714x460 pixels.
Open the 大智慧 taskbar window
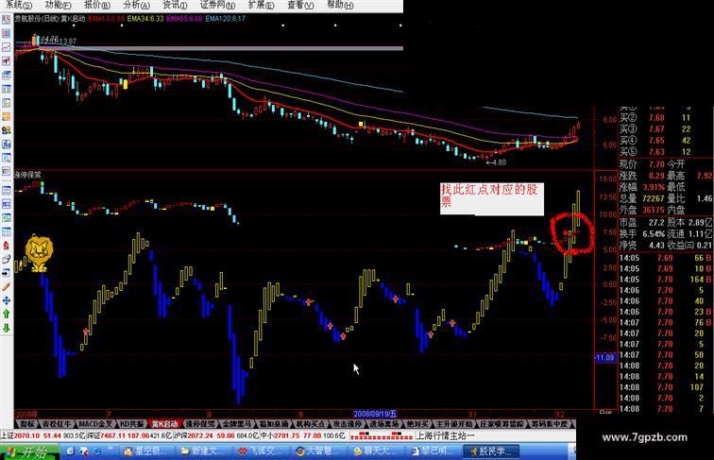pyautogui.click(x=320, y=451)
